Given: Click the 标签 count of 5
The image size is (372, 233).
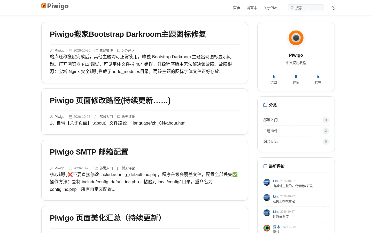Looking at the screenshot, I should coord(318,79).
